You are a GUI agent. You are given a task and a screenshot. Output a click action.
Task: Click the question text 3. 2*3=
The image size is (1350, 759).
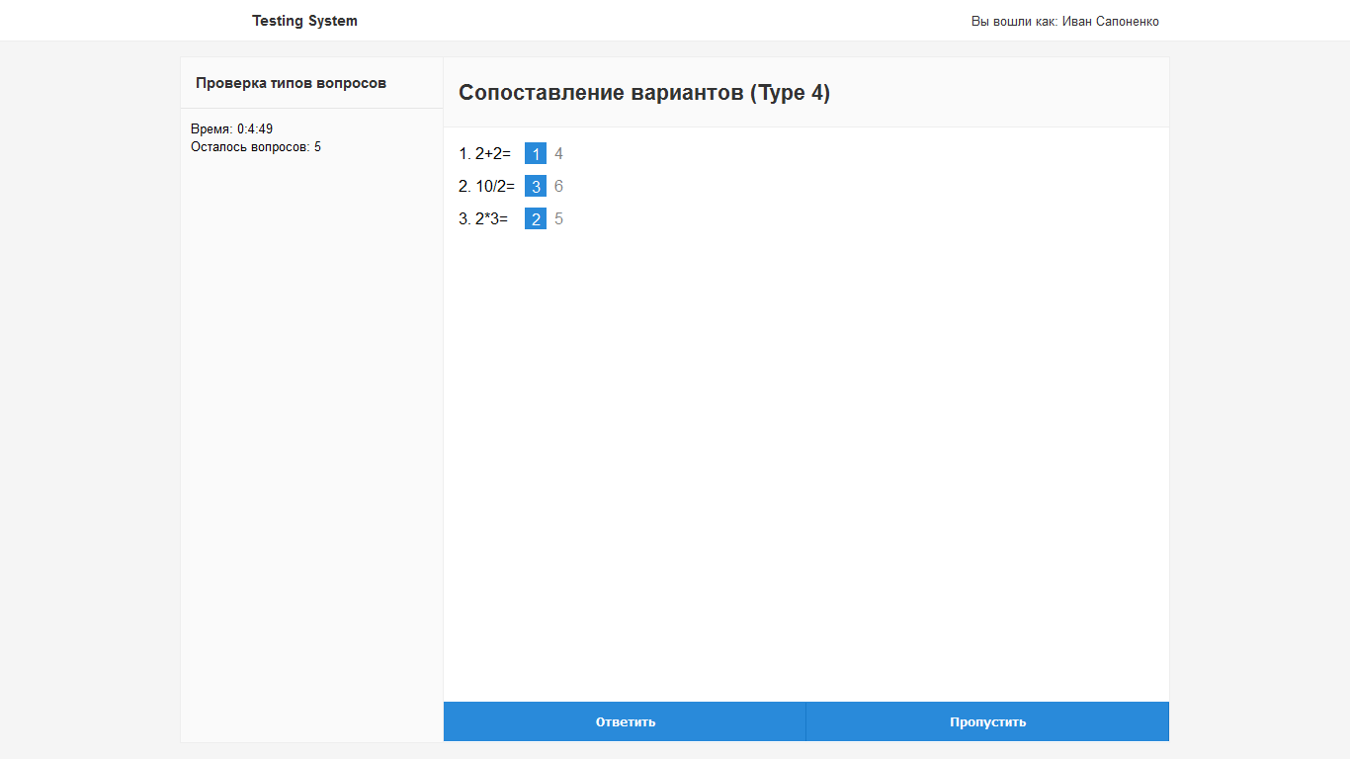tap(483, 218)
